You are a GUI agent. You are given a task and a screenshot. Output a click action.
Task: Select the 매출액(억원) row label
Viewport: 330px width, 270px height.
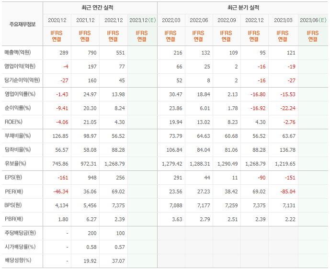click(18, 52)
